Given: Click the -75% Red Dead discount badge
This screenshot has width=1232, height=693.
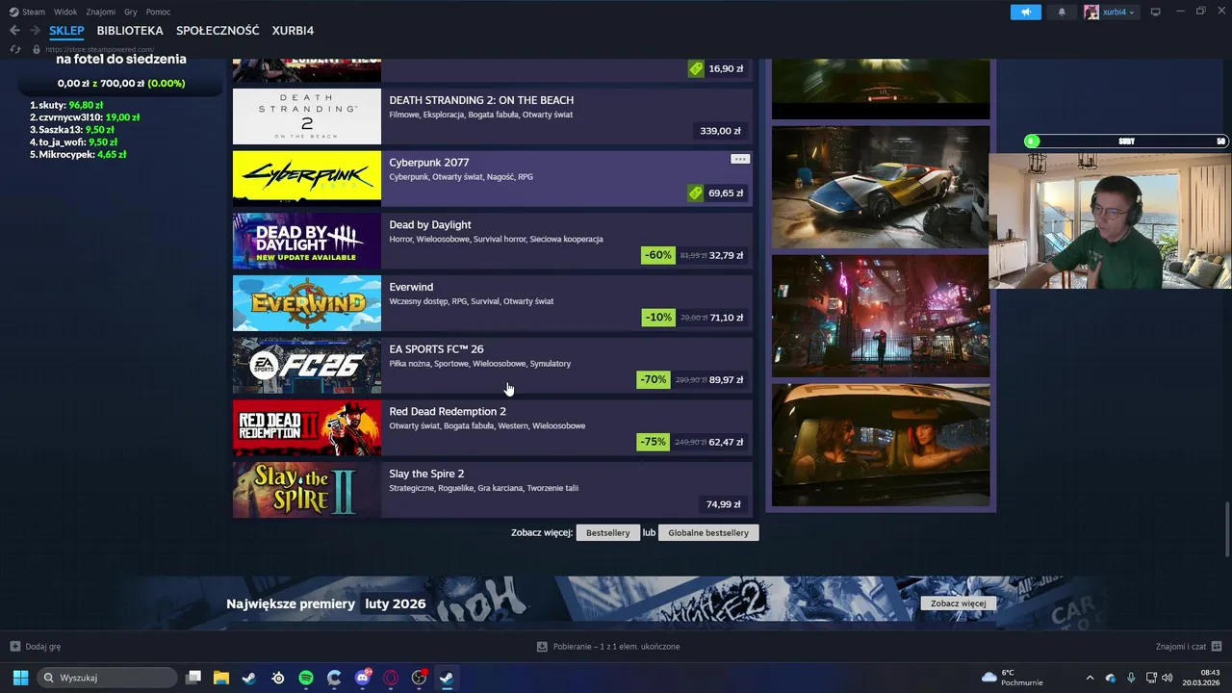Looking at the screenshot, I should point(654,442).
